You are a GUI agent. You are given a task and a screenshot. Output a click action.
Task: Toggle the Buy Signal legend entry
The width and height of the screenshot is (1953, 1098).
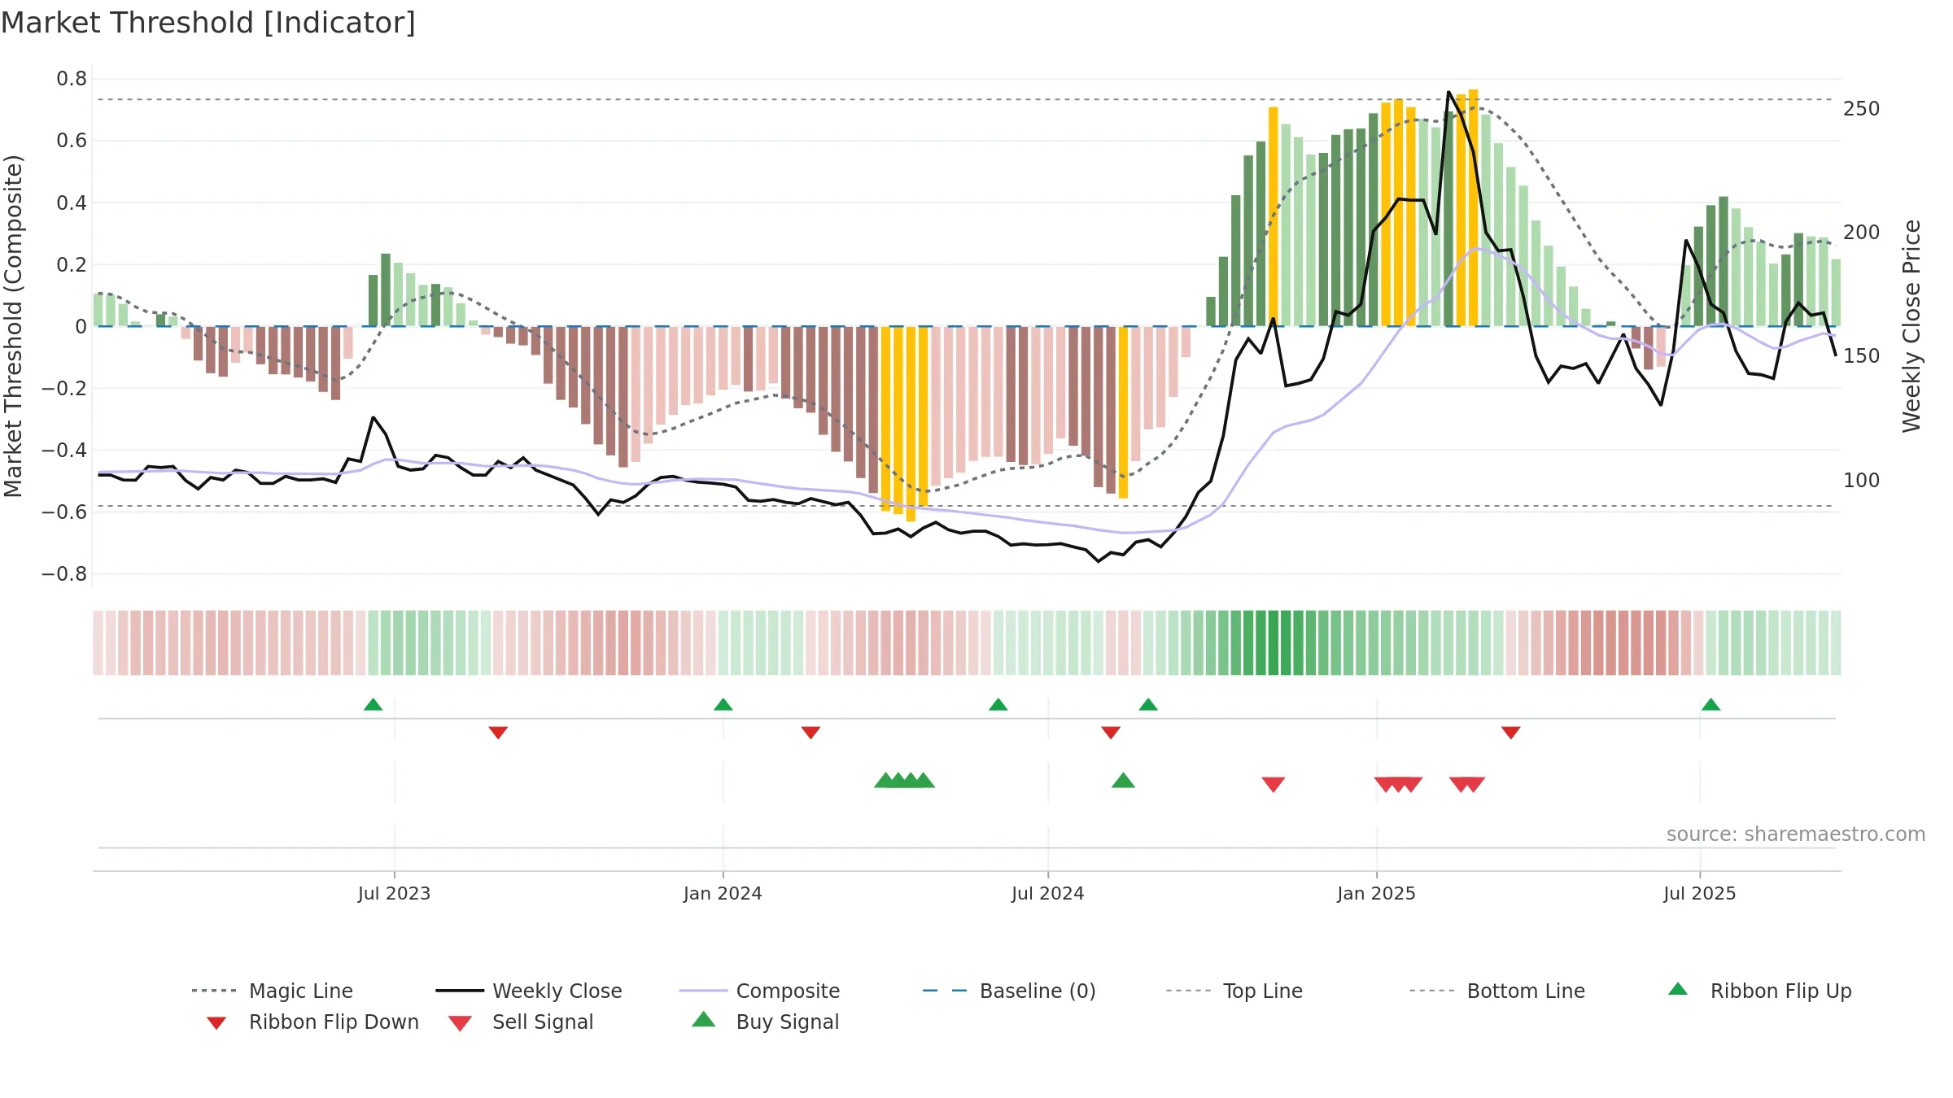765,1022
